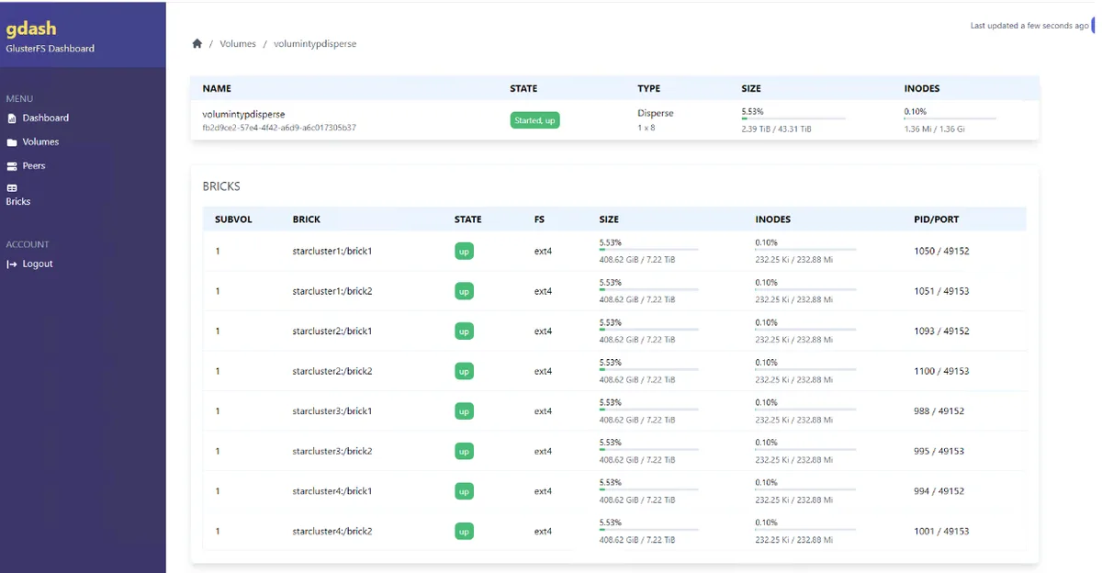The image size is (1102, 573).
Task: Go to Volumes via breadcrumb link
Action: pyautogui.click(x=238, y=44)
